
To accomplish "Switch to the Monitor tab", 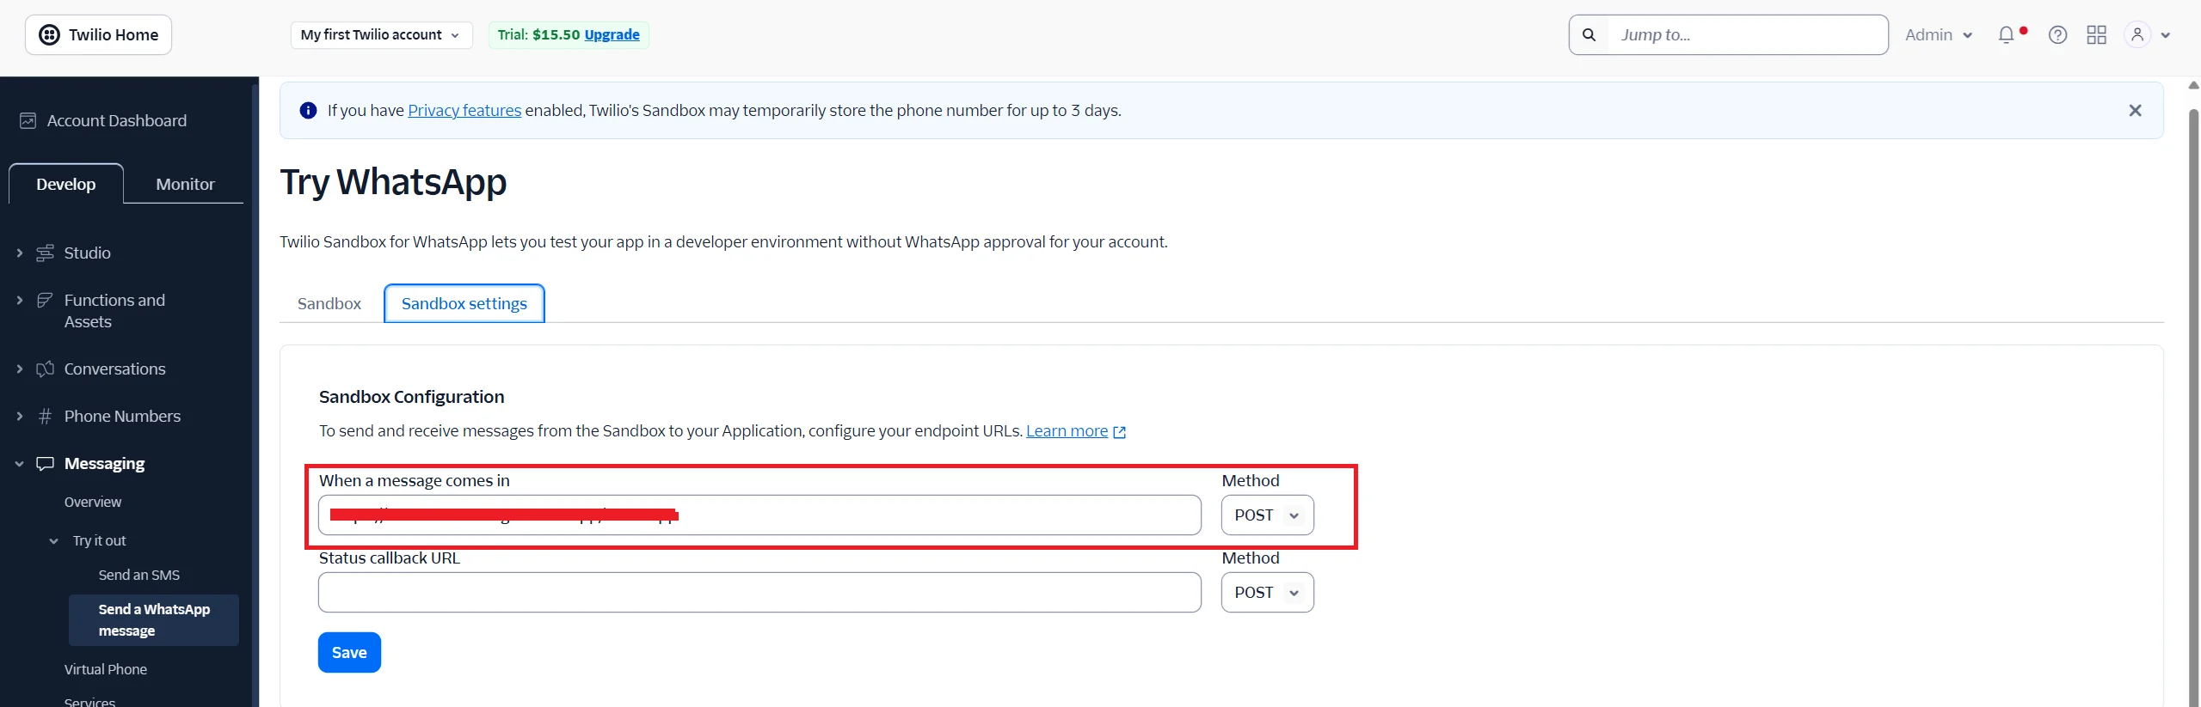I will coord(185,184).
